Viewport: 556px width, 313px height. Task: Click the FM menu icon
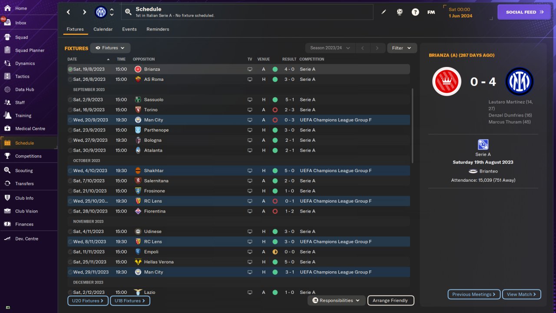click(x=431, y=12)
